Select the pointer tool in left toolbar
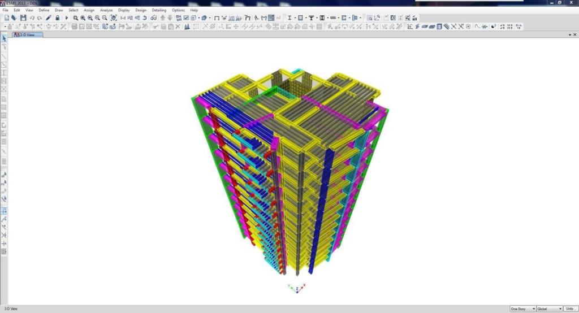 tap(4, 38)
